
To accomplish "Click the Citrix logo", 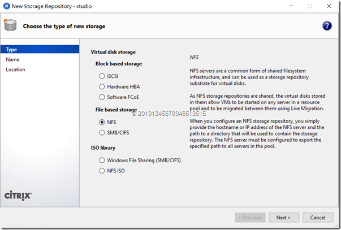I will click(18, 196).
